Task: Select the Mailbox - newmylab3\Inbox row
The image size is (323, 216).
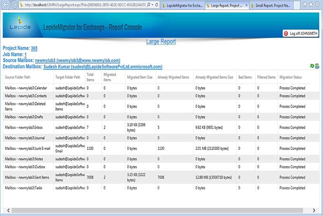Action: tap(161, 127)
